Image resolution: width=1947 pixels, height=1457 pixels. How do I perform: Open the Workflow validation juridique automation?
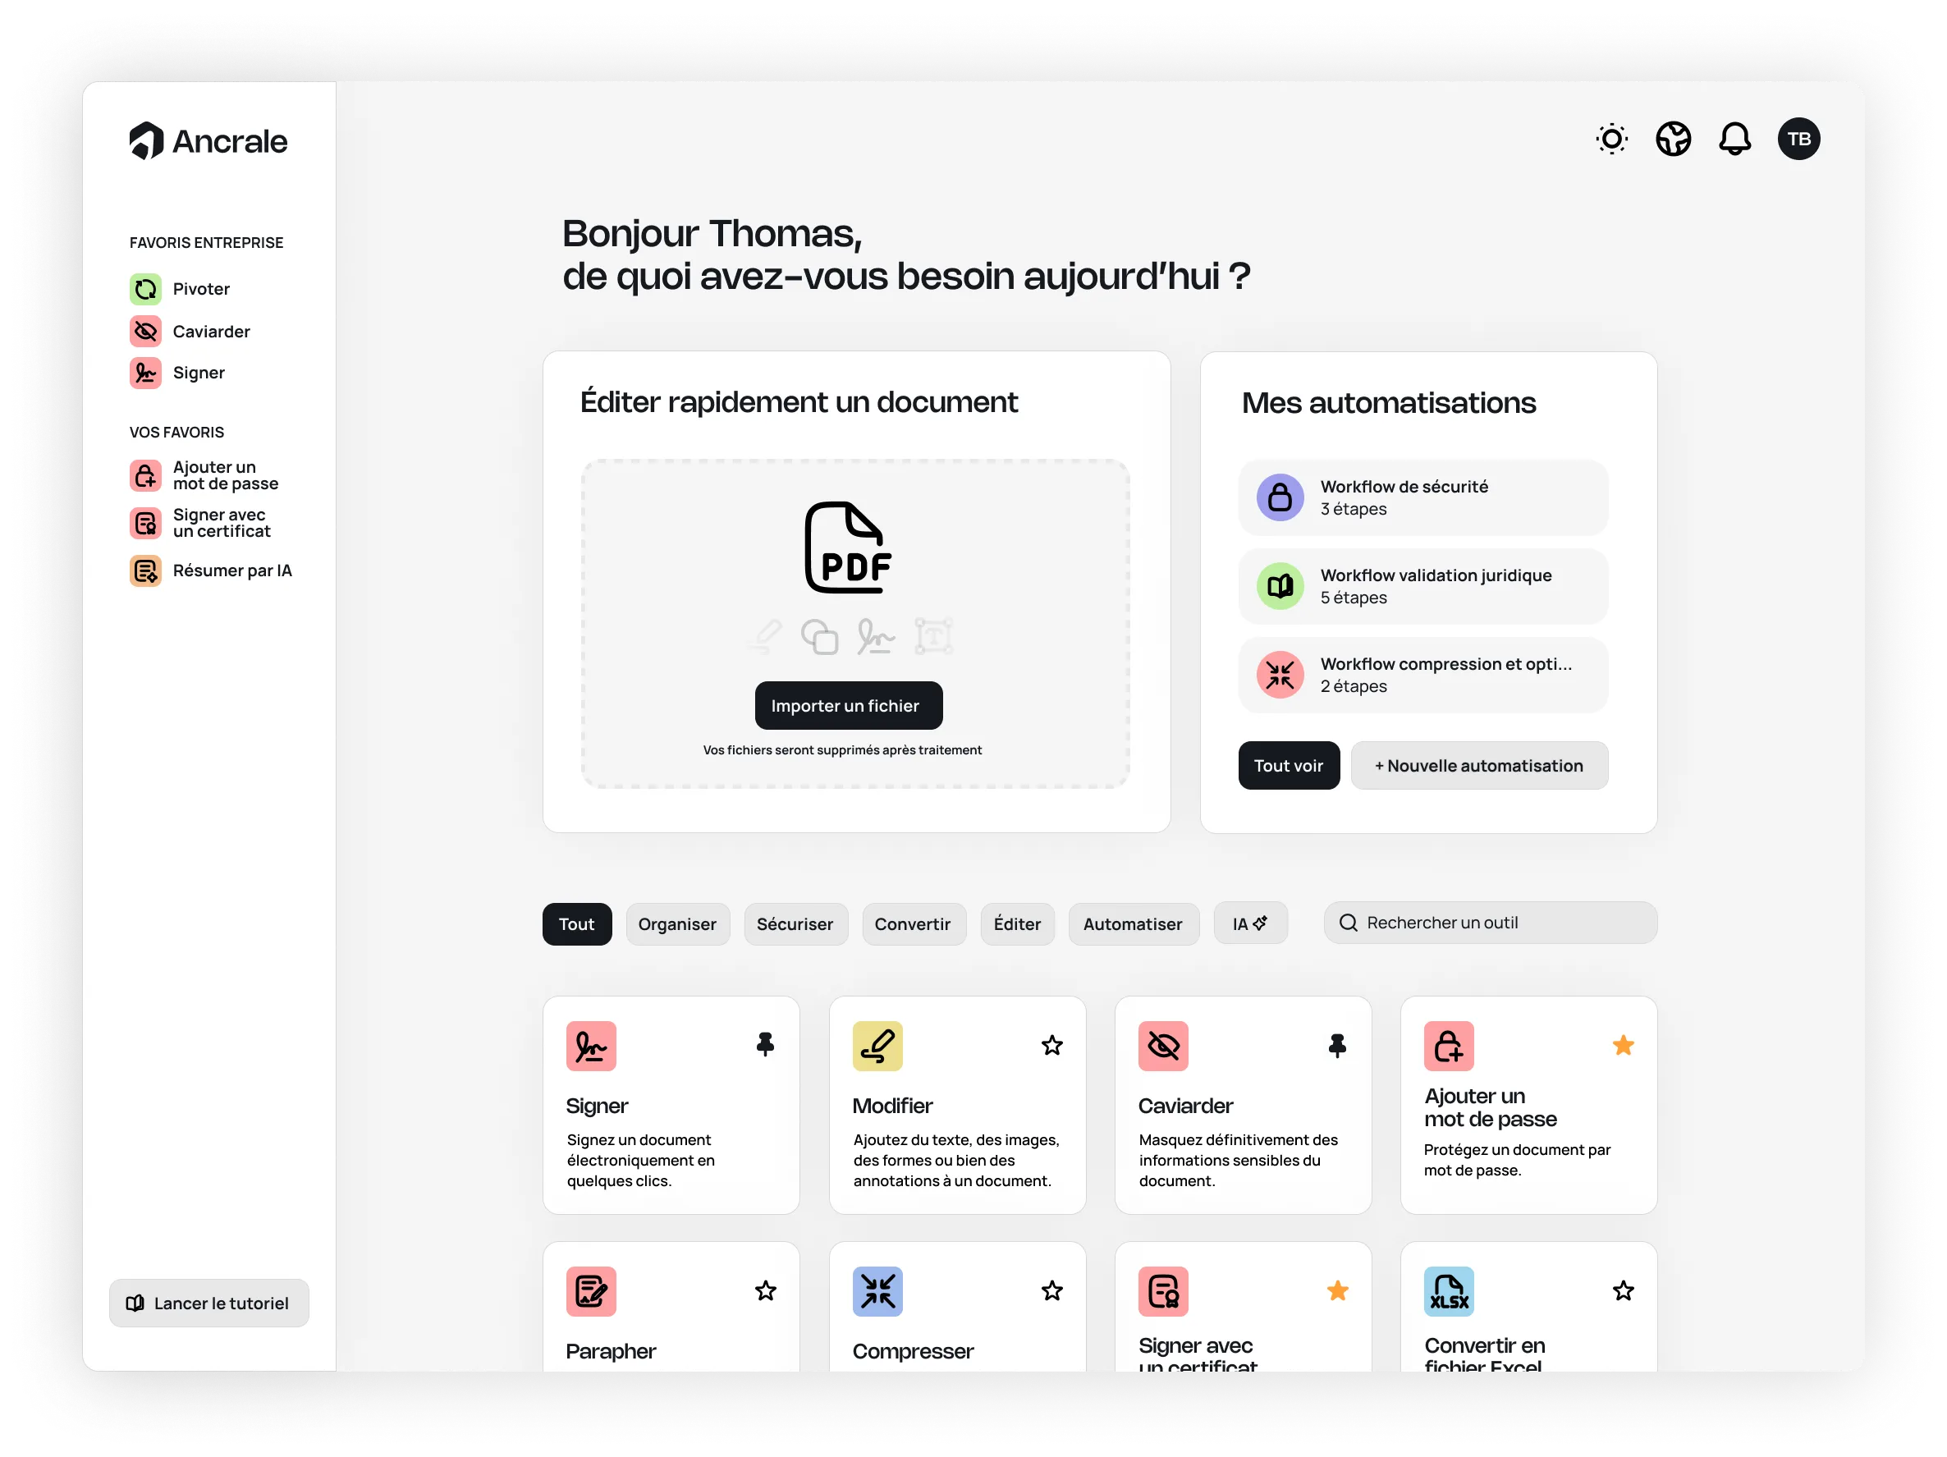[x=1422, y=586]
